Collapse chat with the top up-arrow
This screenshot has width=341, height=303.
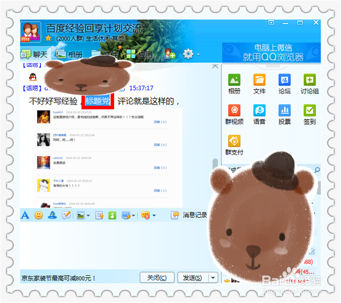pyautogui.click(x=215, y=66)
